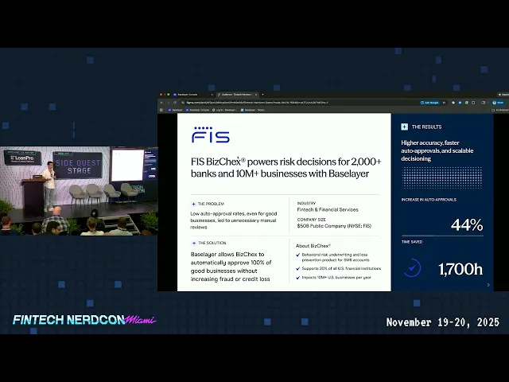Screen dimensions: 509x382
Task: Click the INCREASE IN AUTO-APPROVALS label
Action: click(x=429, y=200)
